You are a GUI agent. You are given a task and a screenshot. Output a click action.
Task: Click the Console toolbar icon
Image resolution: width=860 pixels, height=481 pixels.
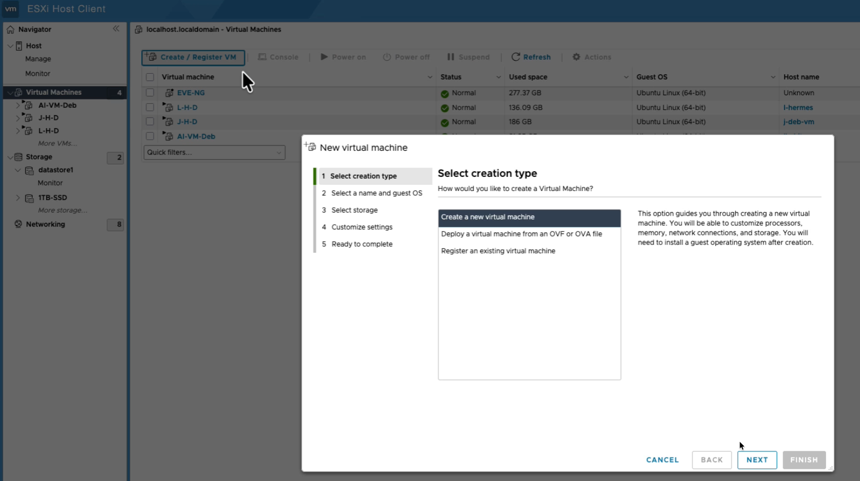(262, 57)
